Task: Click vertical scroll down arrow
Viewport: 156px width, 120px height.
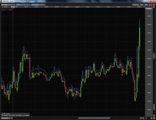Action: [154, 105]
